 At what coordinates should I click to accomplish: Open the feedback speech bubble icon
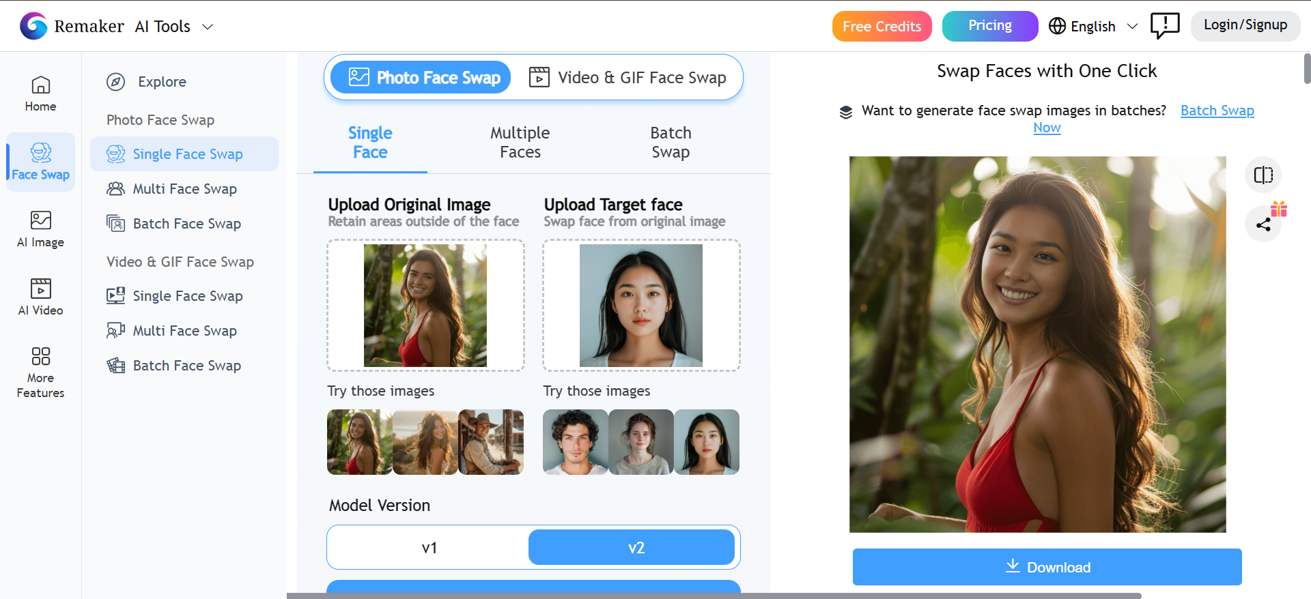pos(1165,26)
